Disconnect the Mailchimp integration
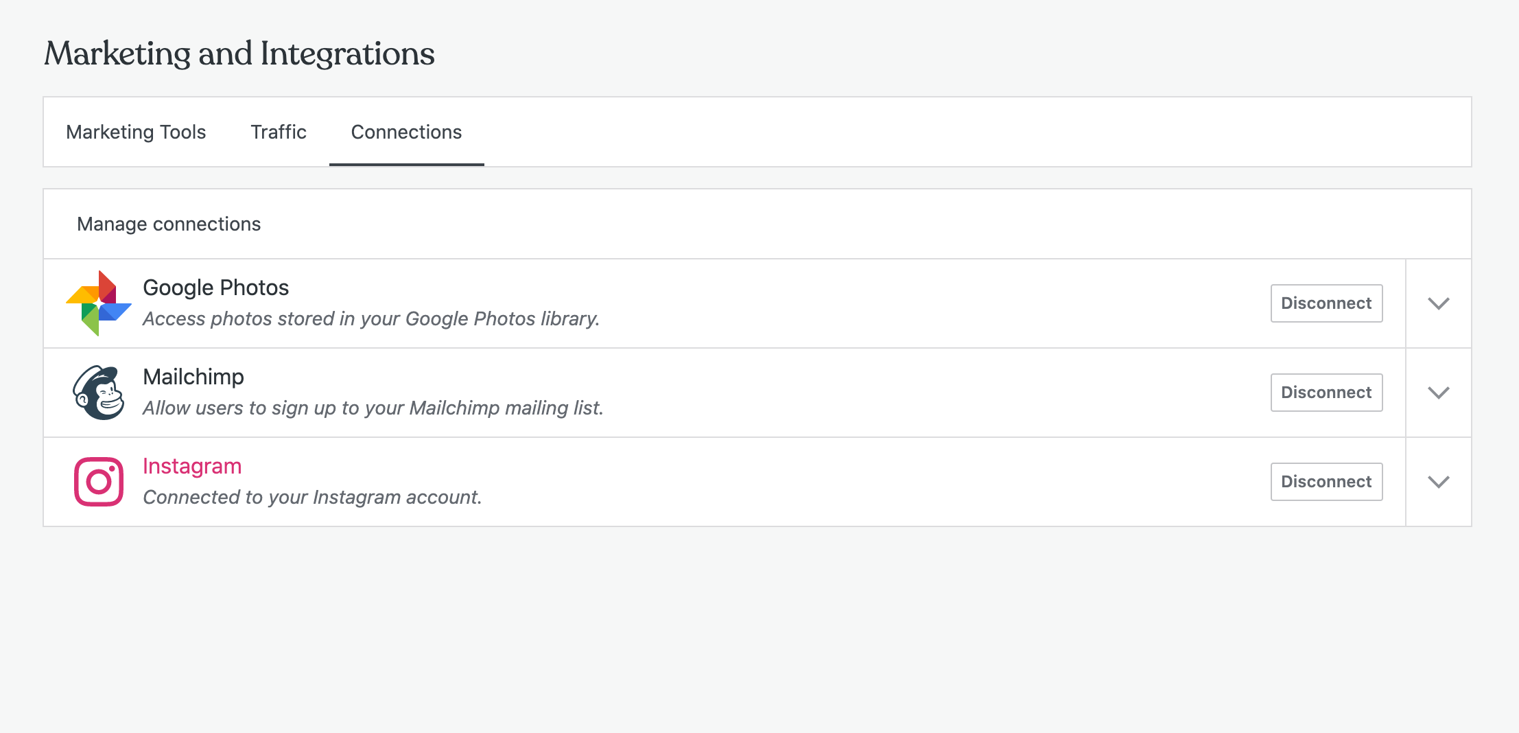Screen dimensions: 1519x733 (1326, 393)
